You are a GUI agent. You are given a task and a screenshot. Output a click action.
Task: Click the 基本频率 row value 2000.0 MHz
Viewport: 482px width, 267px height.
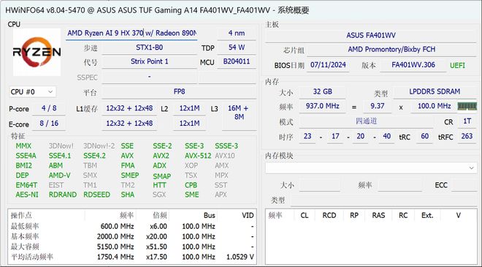[x=115, y=237]
